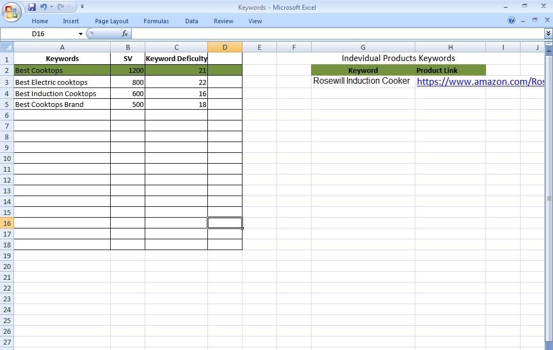The height and width of the screenshot is (350, 553).
Task: Open Microsoft Excel Help with question mark icon
Action: click(x=511, y=21)
